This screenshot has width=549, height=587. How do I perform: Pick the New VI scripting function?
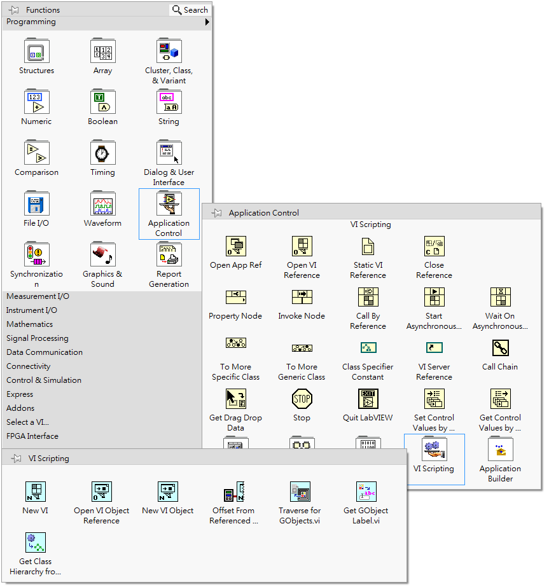click(x=35, y=492)
